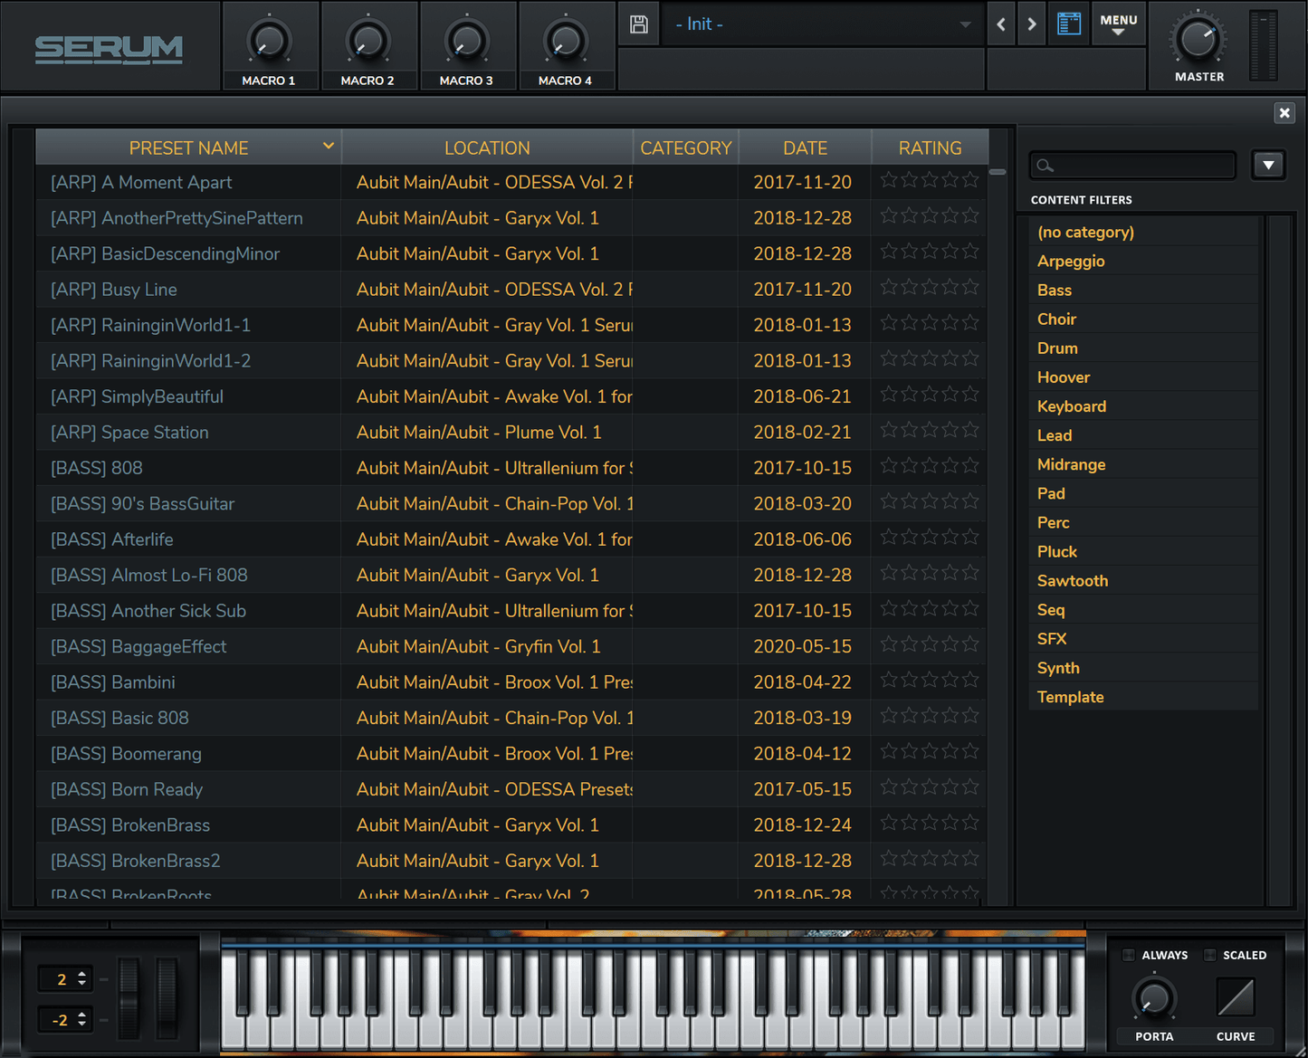The width and height of the screenshot is (1308, 1058).
Task: Rate [BASS] Boomerang three stars
Action: (x=930, y=751)
